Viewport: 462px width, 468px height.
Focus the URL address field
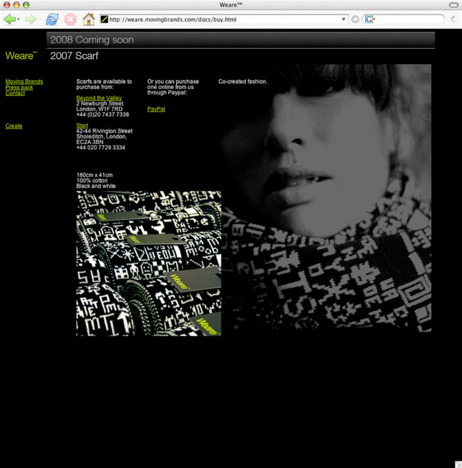click(x=224, y=19)
